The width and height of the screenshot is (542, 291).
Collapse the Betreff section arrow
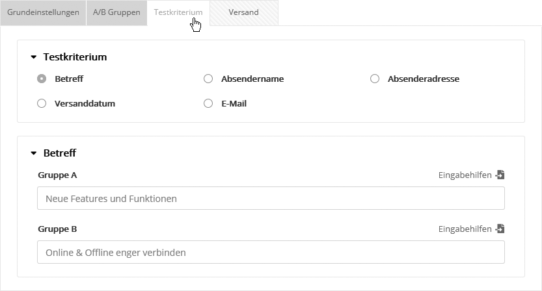pyautogui.click(x=34, y=153)
